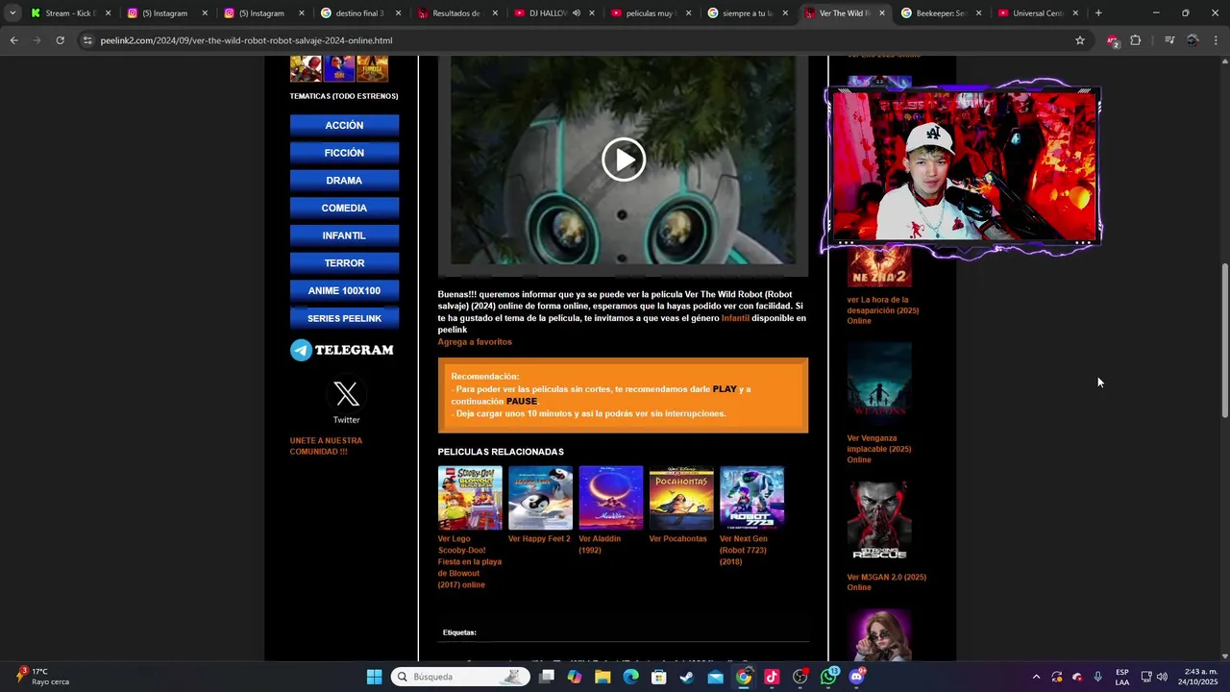Click the system tray microphone icon

[1097, 677]
